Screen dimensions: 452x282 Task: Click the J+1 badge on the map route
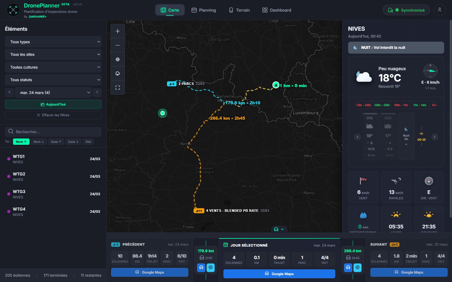point(199,211)
